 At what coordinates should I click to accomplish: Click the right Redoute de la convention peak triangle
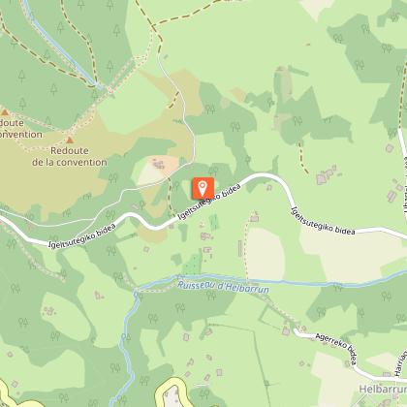(70, 140)
